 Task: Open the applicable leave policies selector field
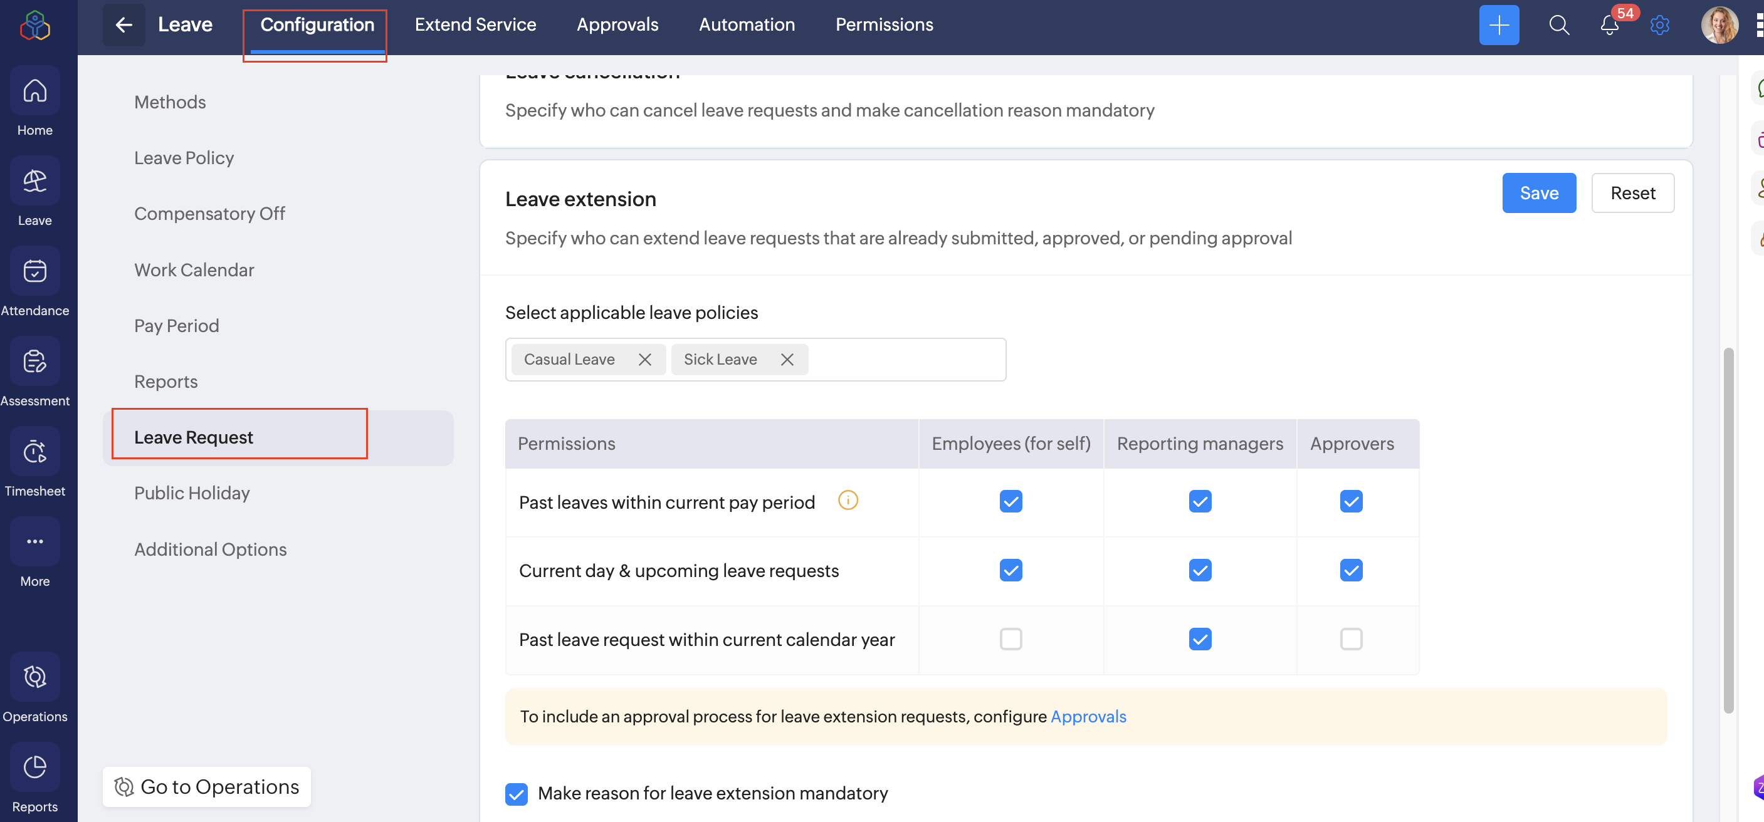pos(904,360)
